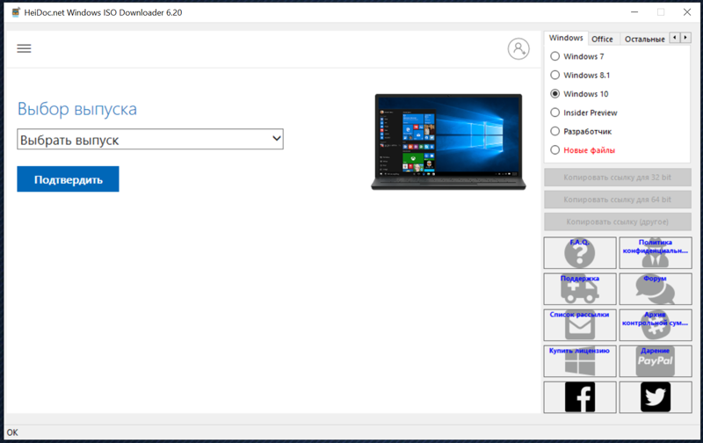Click the Подтвердить button
703x443 pixels.
pos(69,179)
